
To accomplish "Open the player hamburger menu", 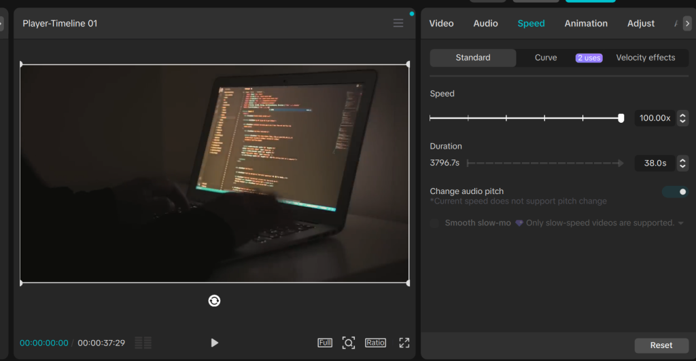I will pos(398,23).
